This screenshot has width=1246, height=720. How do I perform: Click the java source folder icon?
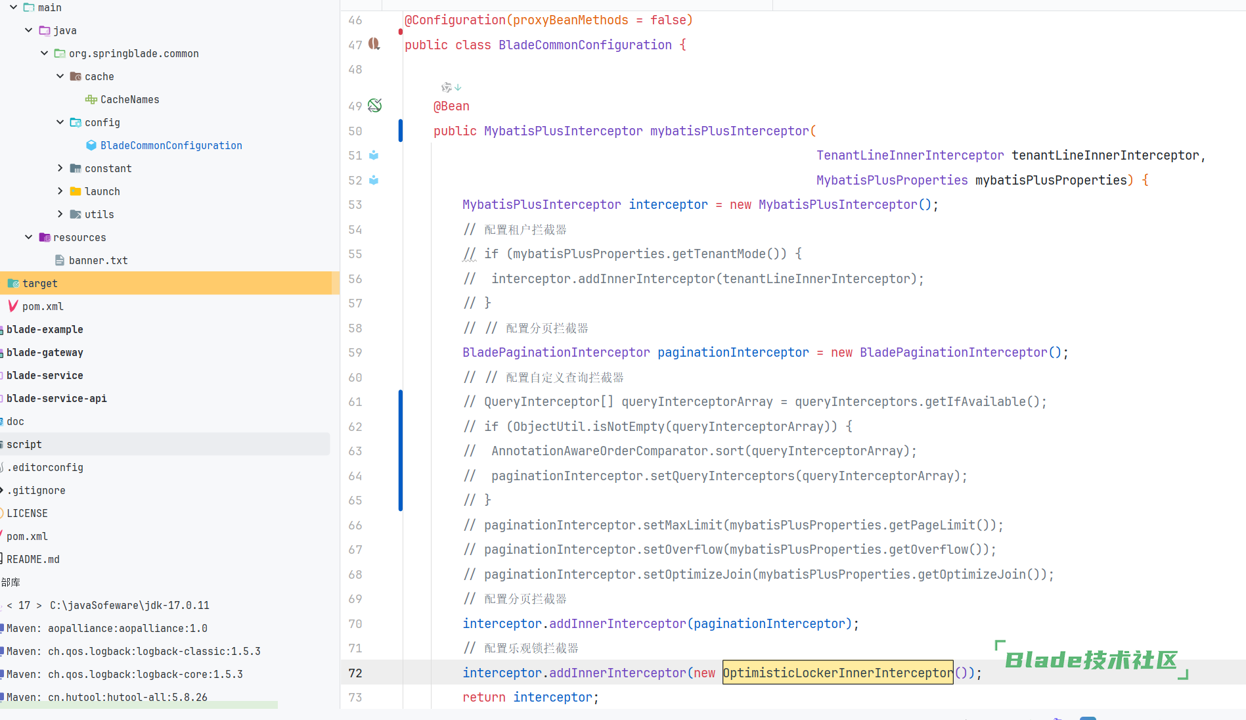pos(45,30)
